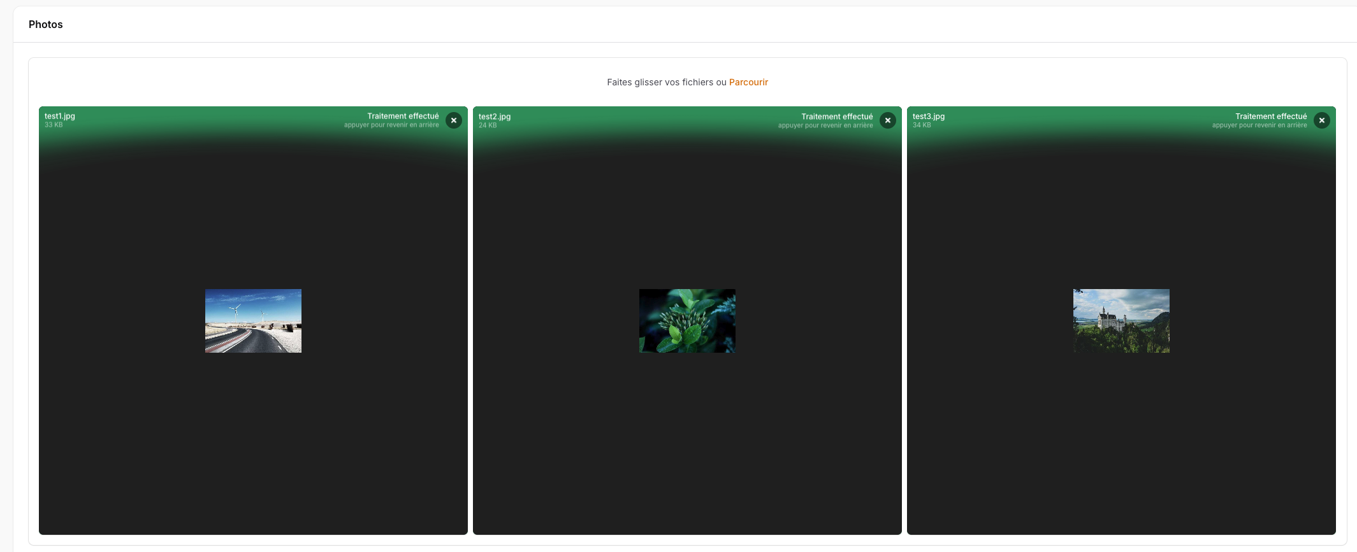
Task: Click the 24 KB file size label
Action: 488,125
